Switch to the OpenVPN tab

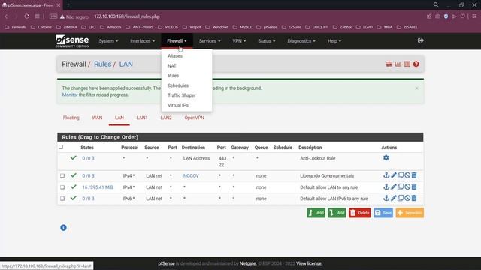pos(194,118)
